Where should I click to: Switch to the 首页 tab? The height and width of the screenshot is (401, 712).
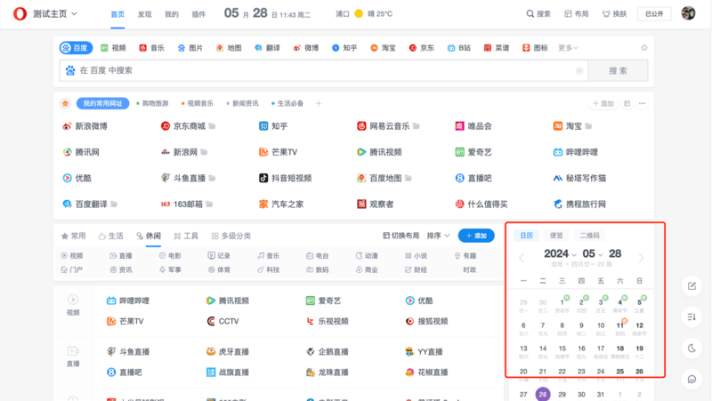(117, 14)
